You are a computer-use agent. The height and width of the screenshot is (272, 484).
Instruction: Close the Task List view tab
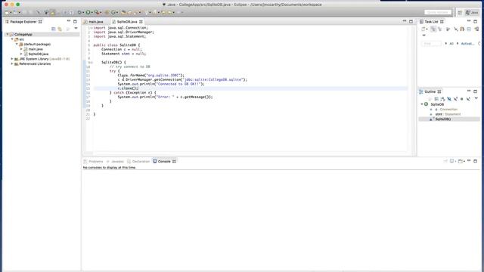(442, 22)
